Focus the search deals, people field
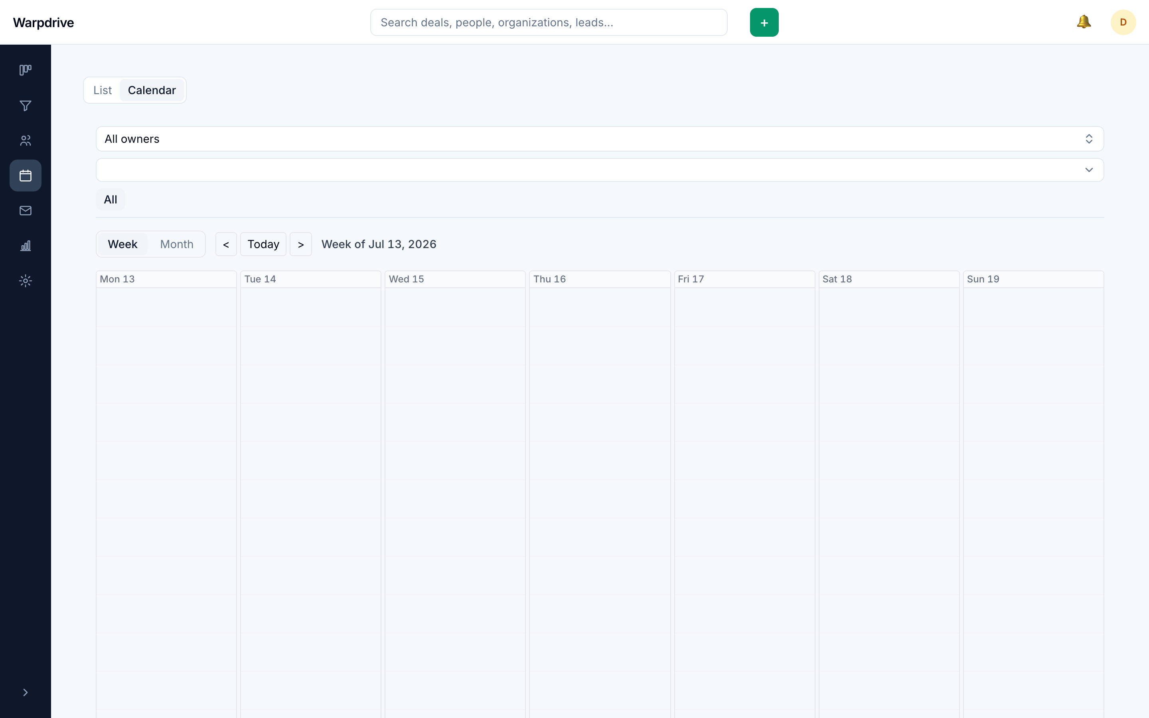Image resolution: width=1149 pixels, height=718 pixels. [x=549, y=22]
